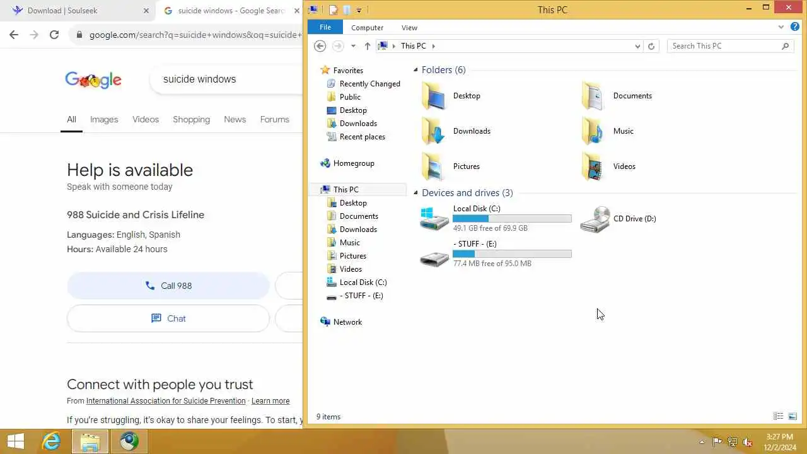
Task: Expand the Explorer ribbon chevron
Action: 781,27
